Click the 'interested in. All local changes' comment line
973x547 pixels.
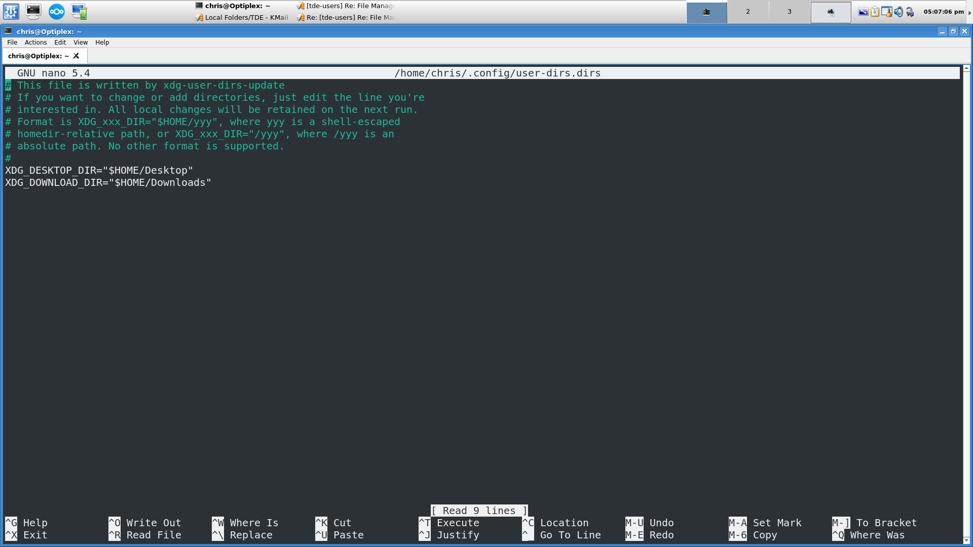(212, 110)
